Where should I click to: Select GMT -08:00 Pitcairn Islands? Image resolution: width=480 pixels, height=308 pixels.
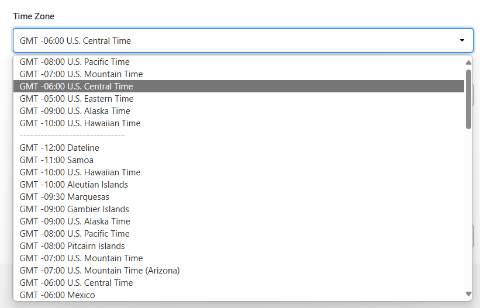(x=72, y=246)
